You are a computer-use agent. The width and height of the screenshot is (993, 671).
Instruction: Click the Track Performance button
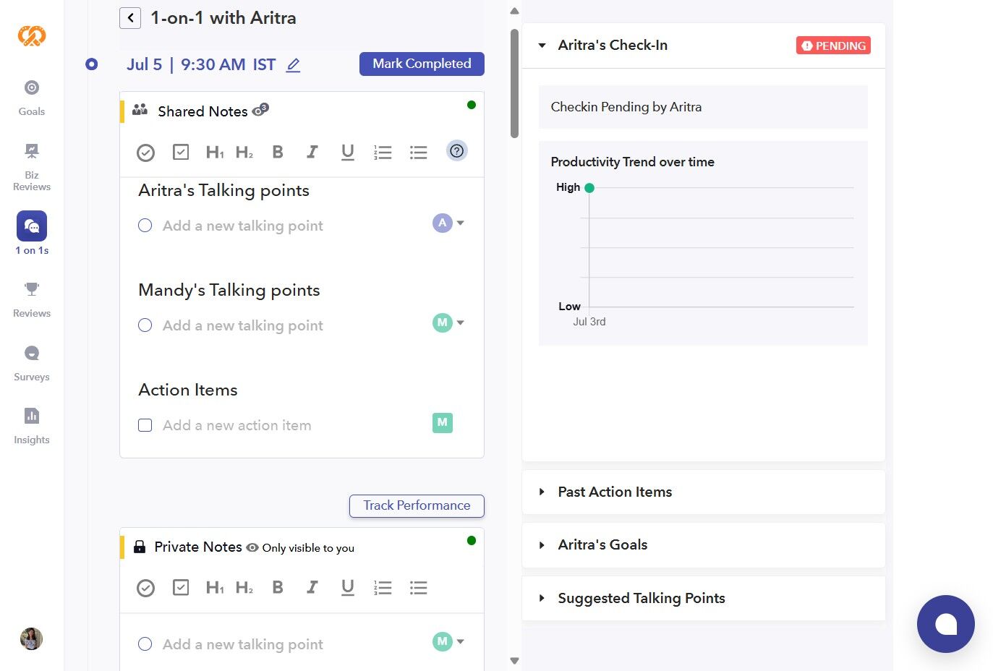click(417, 505)
